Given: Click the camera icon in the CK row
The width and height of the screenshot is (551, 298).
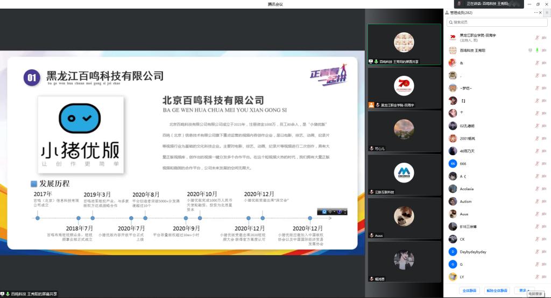Looking at the screenshot, I should click(543, 239).
